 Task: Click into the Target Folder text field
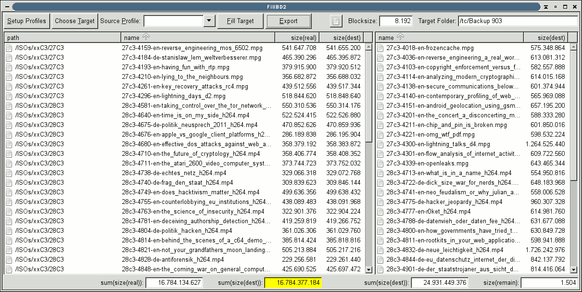click(517, 21)
